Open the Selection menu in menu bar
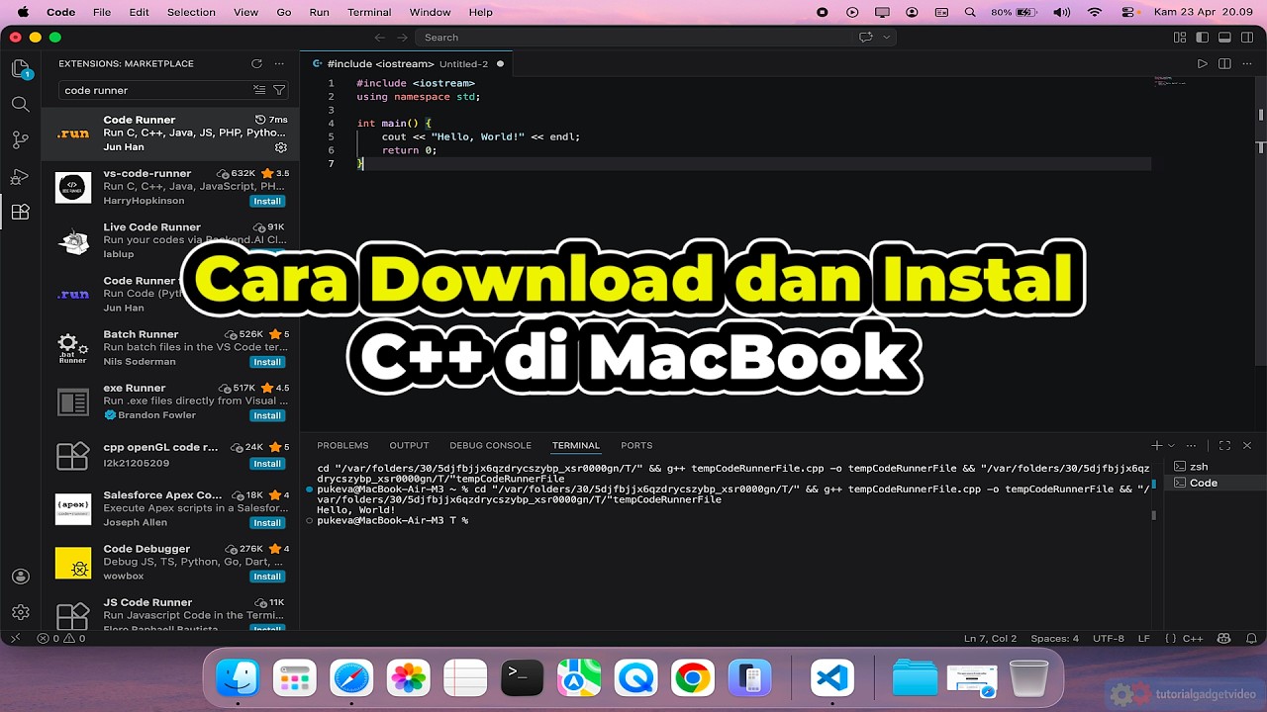This screenshot has height=712, width=1267. [191, 12]
